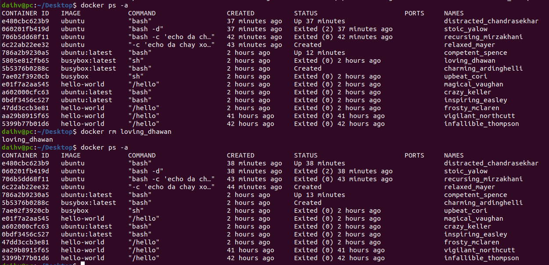Click busybox:latest image in the loving_dhawan row

pyautogui.click(x=89, y=61)
